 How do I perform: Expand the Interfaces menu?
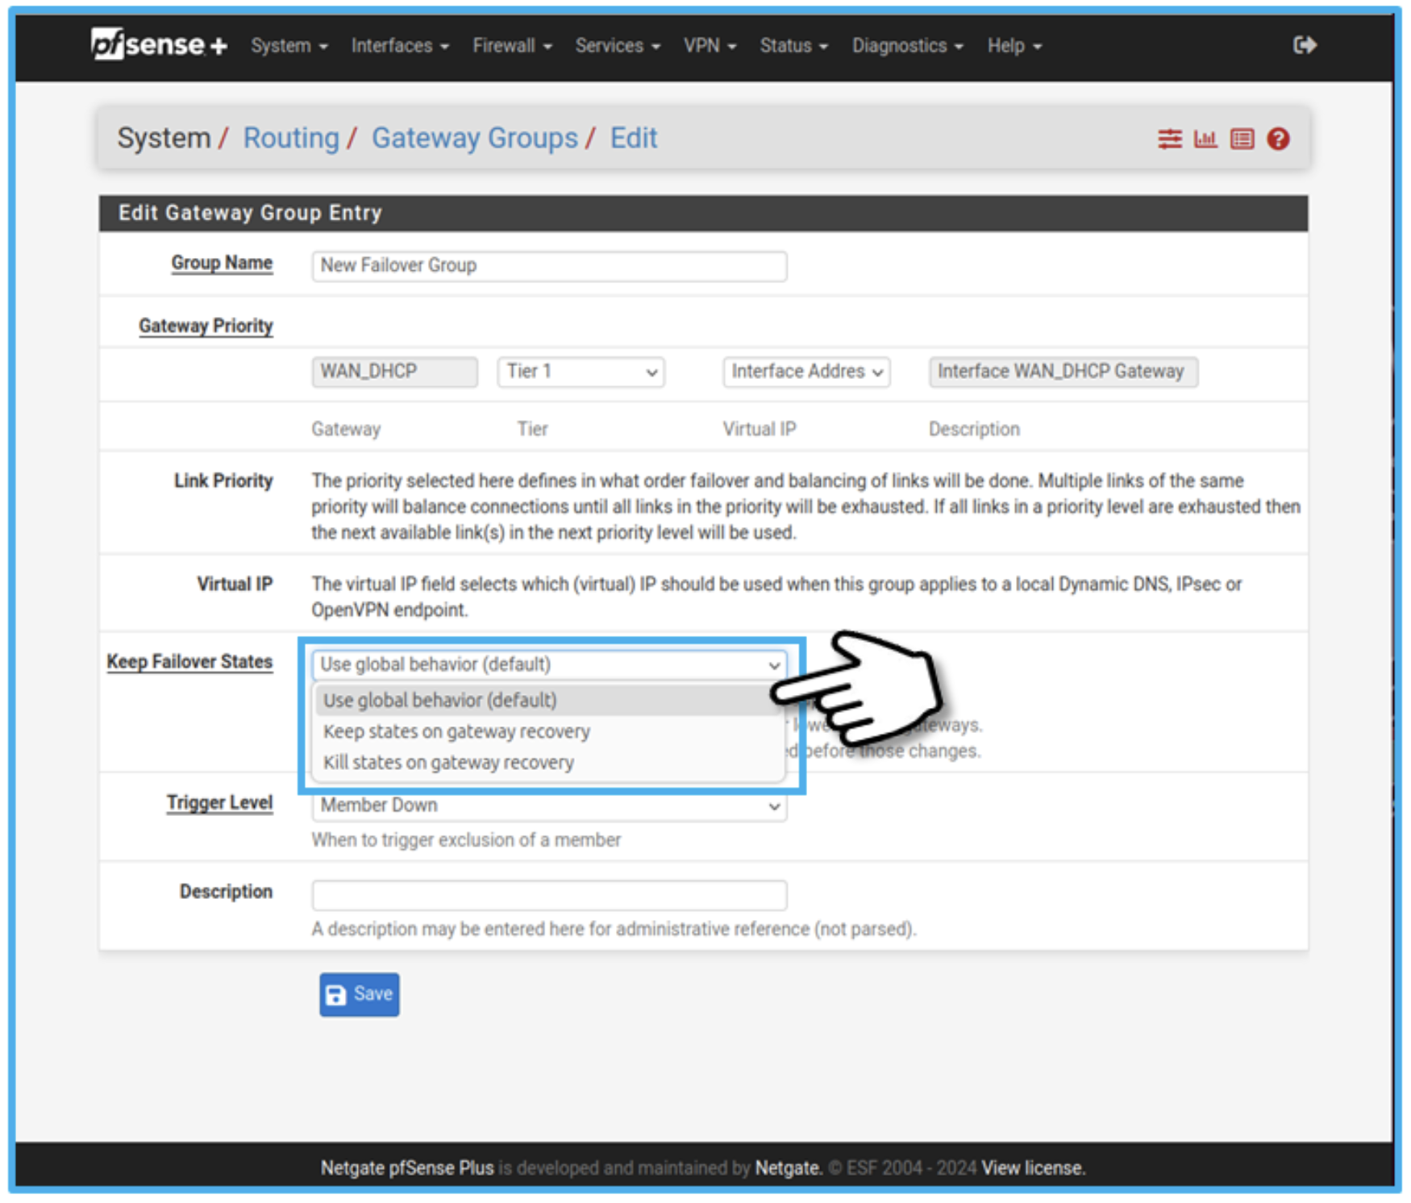(x=400, y=46)
